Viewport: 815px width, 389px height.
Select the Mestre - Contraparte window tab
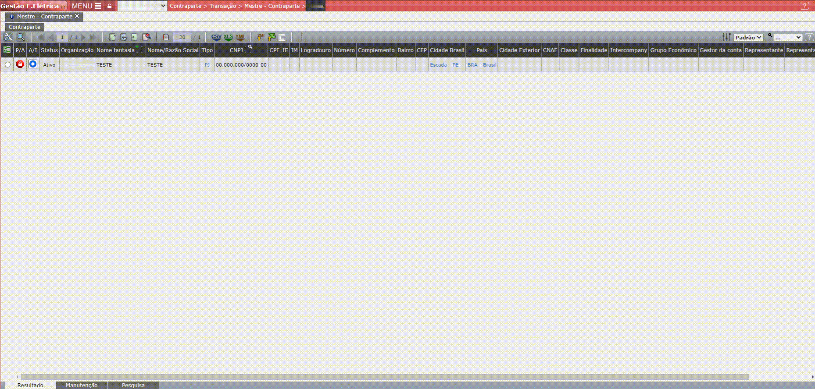[x=44, y=17]
